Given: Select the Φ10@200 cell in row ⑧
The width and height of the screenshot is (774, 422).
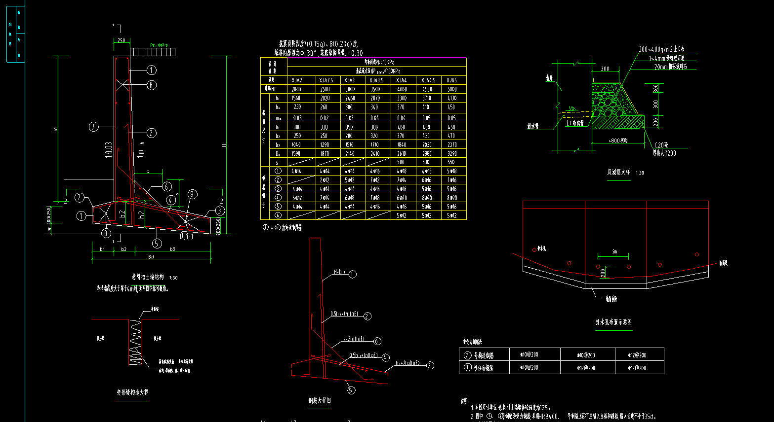Looking at the screenshot, I should point(529,368).
